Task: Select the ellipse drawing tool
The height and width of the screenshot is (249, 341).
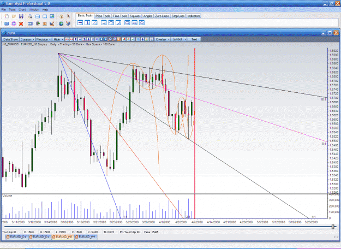Action: coord(142,22)
